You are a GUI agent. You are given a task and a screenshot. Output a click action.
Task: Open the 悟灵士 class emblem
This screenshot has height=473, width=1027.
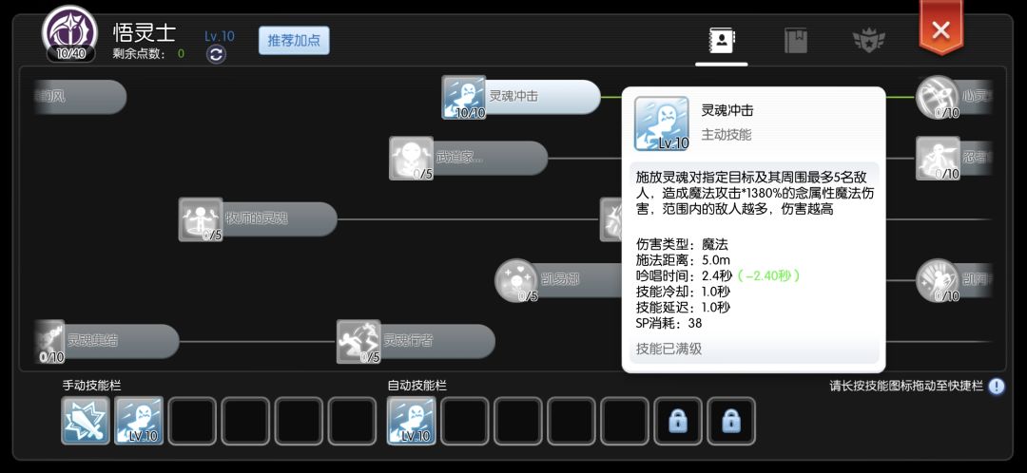tap(70, 34)
